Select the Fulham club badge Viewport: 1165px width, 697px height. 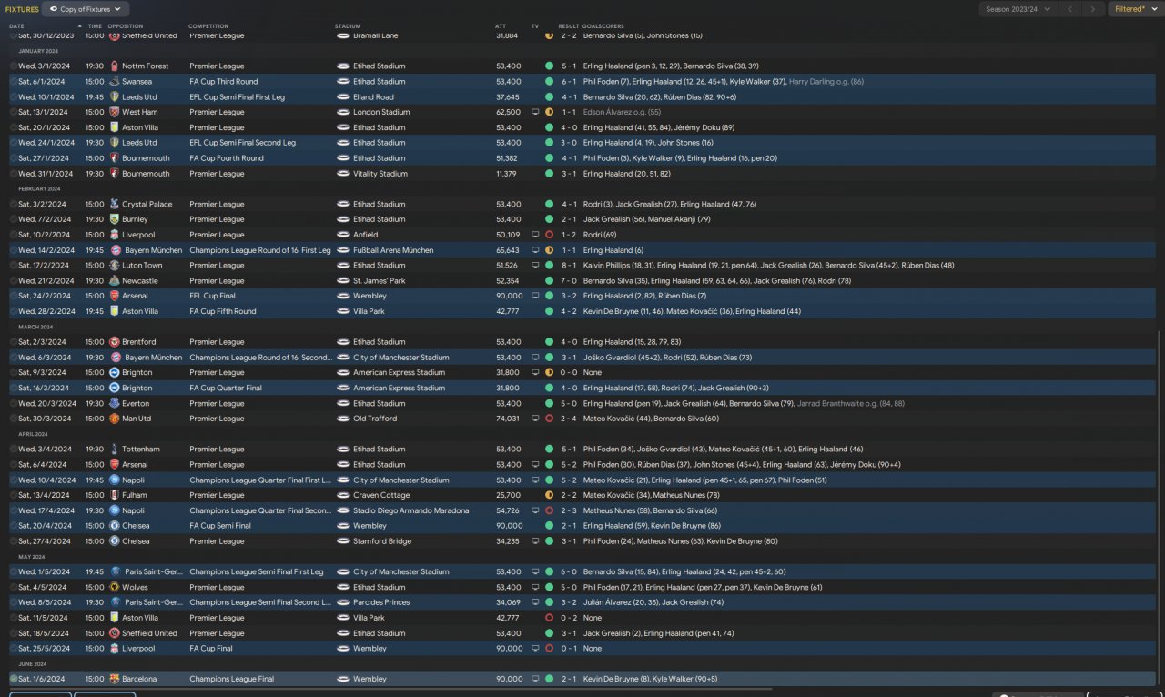tap(114, 495)
